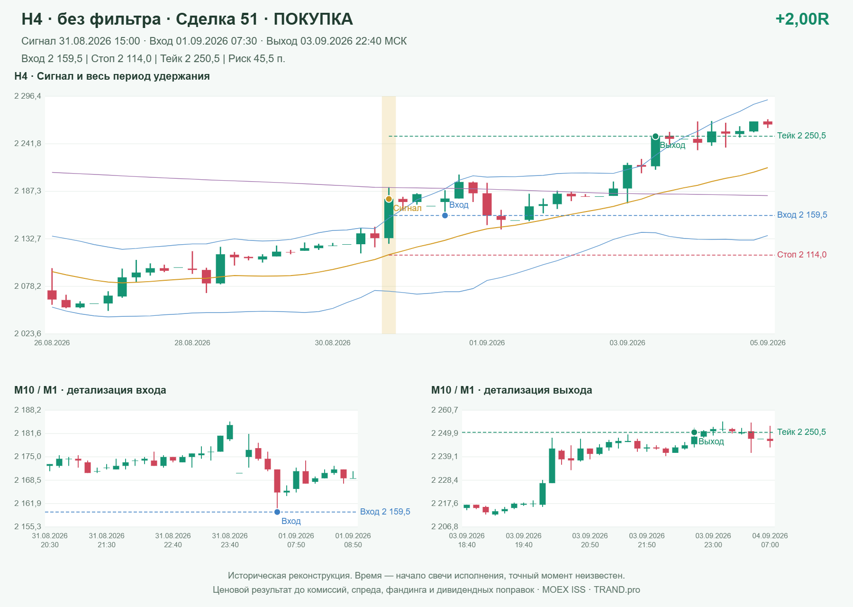Click the 2 023,6 y-axis value
The width and height of the screenshot is (853, 607).
coord(27,333)
